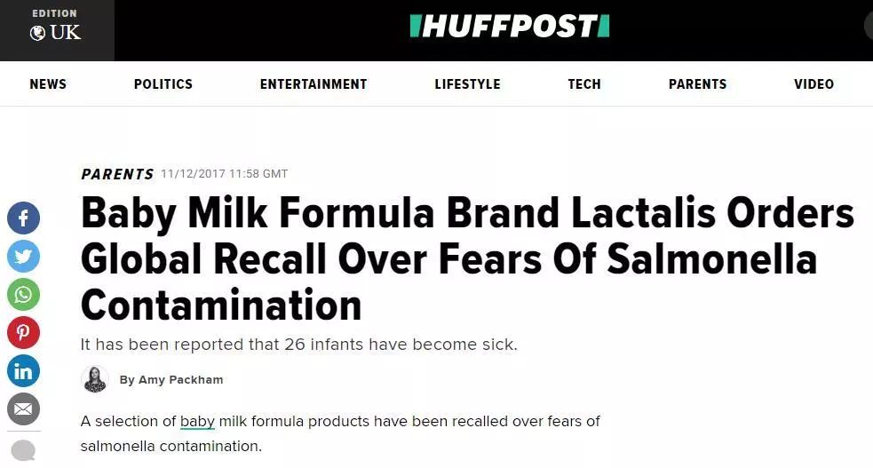Image resolution: width=873 pixels, height=468 pixels.
Task: Open comments speech bubble icon
Action: tap(23, 450)
